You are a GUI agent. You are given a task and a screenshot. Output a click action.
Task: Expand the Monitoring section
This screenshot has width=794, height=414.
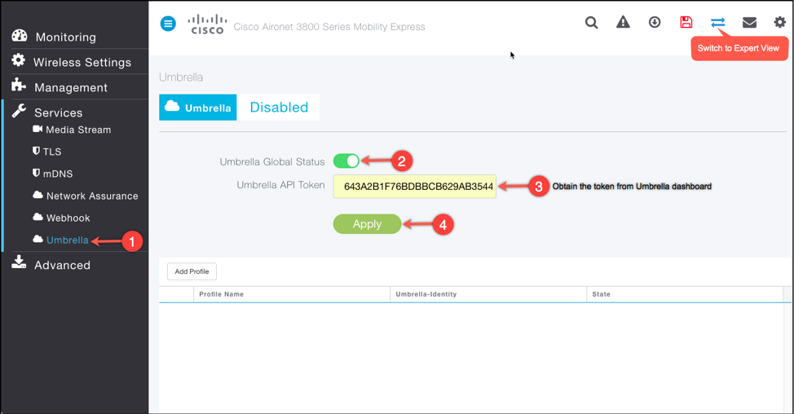65,37
